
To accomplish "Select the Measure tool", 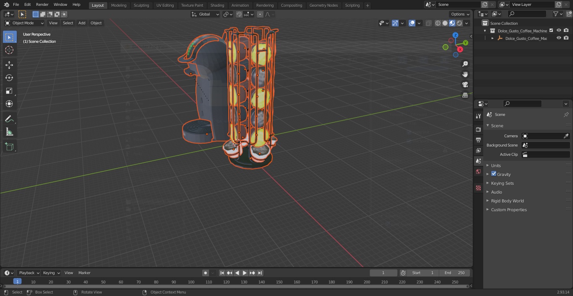I will (x=9, y=132).
